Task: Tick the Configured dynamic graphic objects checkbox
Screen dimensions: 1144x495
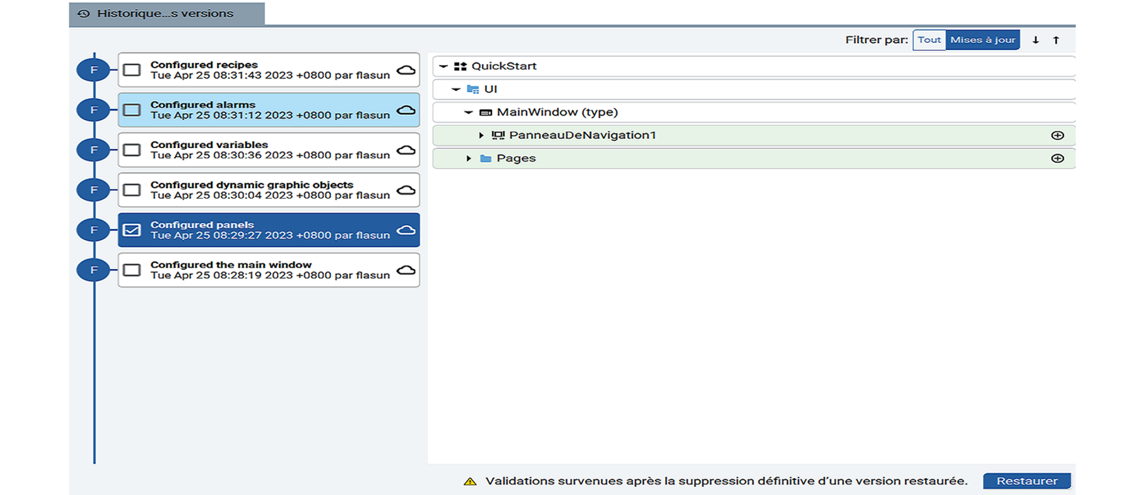Action: pos(132,190)
